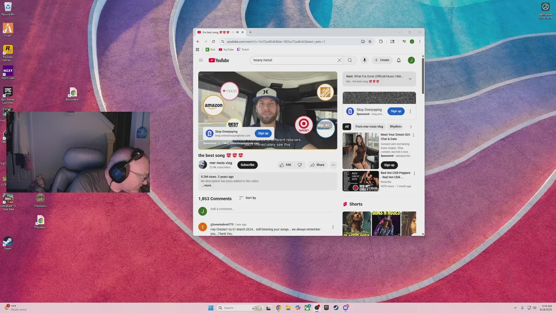Click the Windows taskbar Search box
The width and height of the screenshot is (556, 313).
tap(240, 308)
